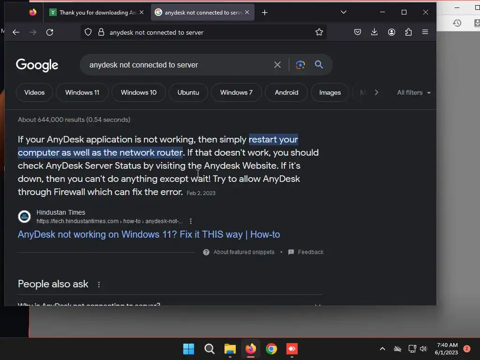The image size is (480, 360).
Task: Open clock and date in taskbar
Action: (446, 349)
